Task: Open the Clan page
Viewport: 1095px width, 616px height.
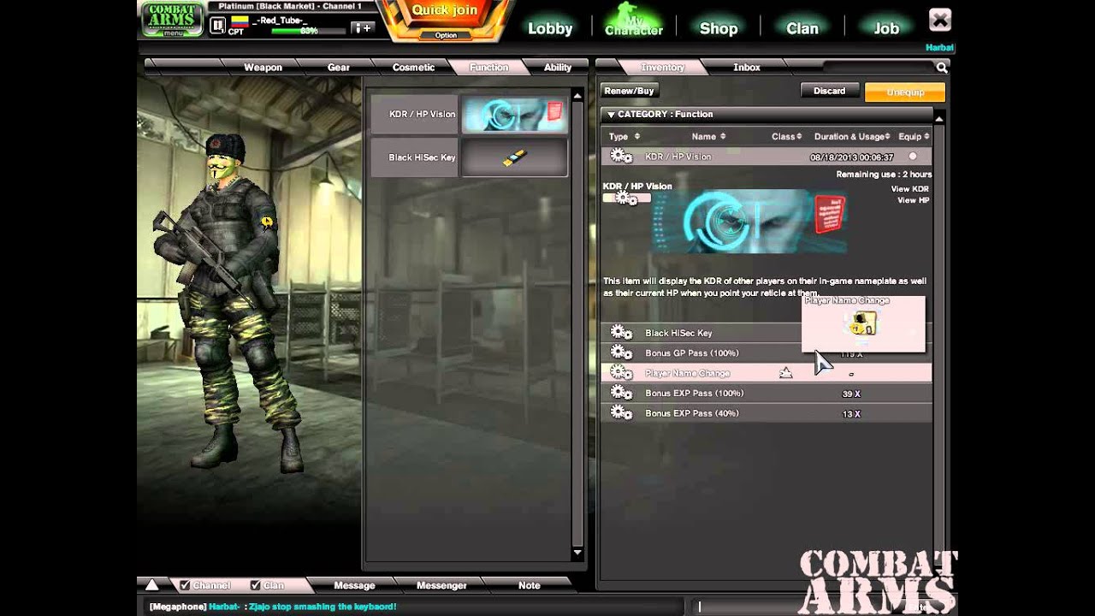Action: coord(802,28)
